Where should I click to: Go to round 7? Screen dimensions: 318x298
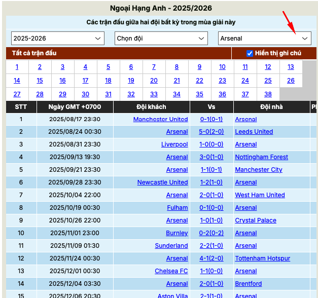(154, 67)
